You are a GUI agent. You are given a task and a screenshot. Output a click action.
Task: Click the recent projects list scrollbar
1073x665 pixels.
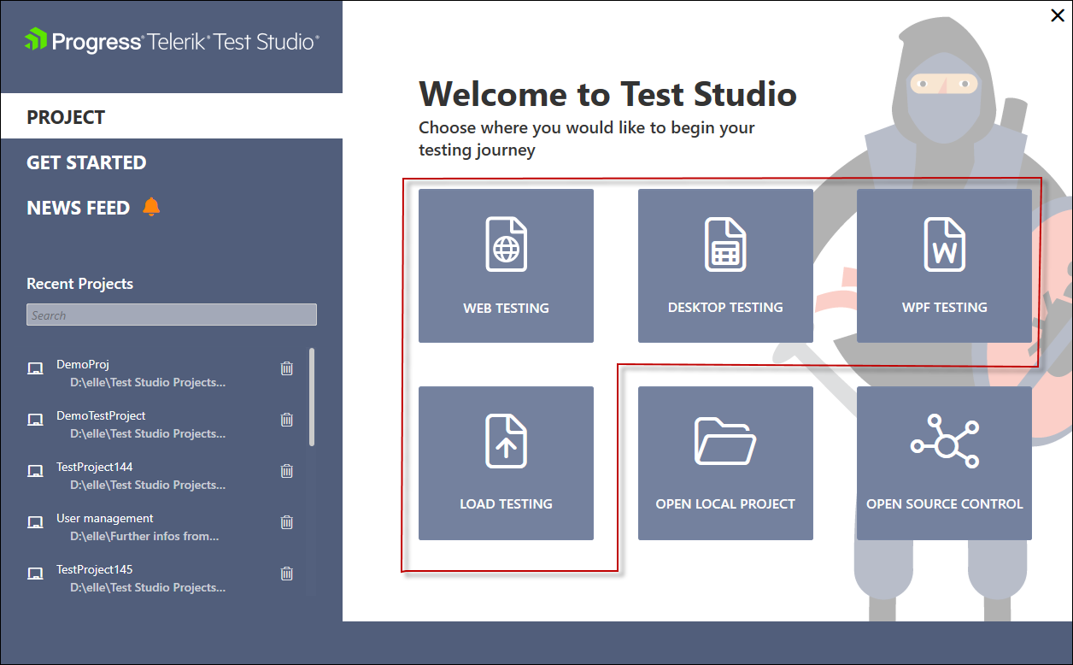(312, 397)
